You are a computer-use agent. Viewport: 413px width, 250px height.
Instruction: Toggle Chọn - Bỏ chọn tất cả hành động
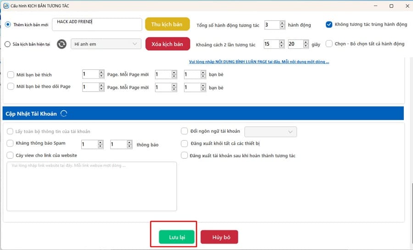[329, 44]
